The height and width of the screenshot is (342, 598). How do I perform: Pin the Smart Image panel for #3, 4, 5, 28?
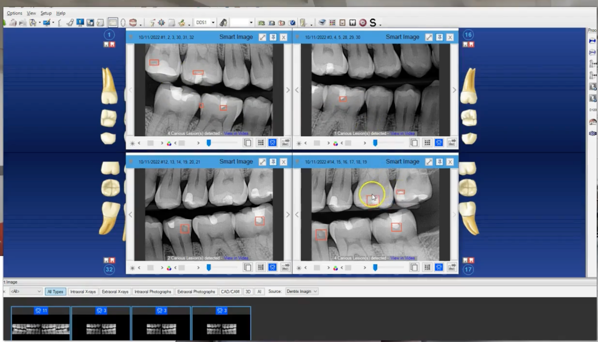440,37
